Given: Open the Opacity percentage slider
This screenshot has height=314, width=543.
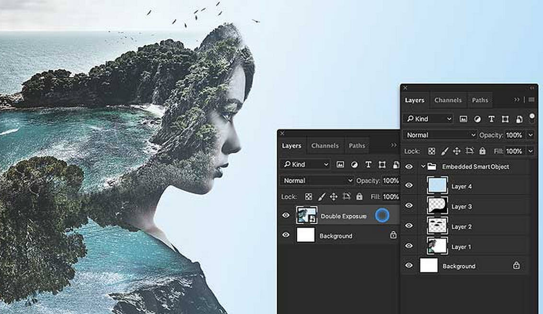Looking at the screenshot, I should [x=531, y=135].
